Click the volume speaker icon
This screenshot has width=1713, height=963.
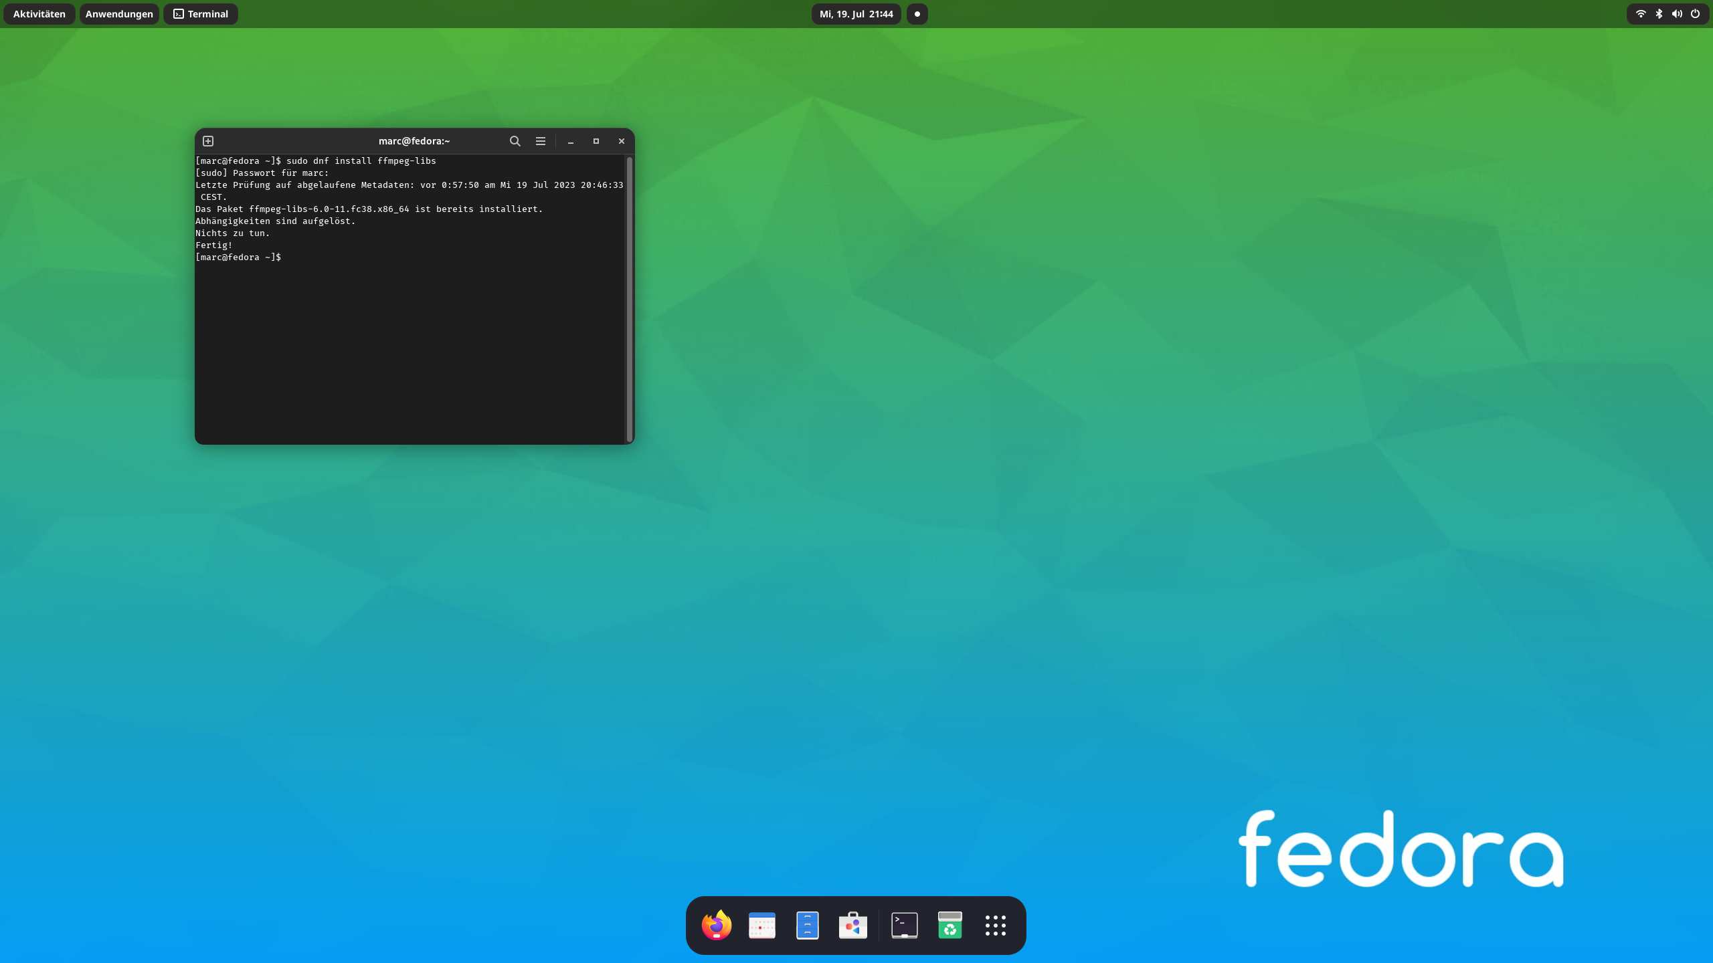click(x=1677, y=14)
